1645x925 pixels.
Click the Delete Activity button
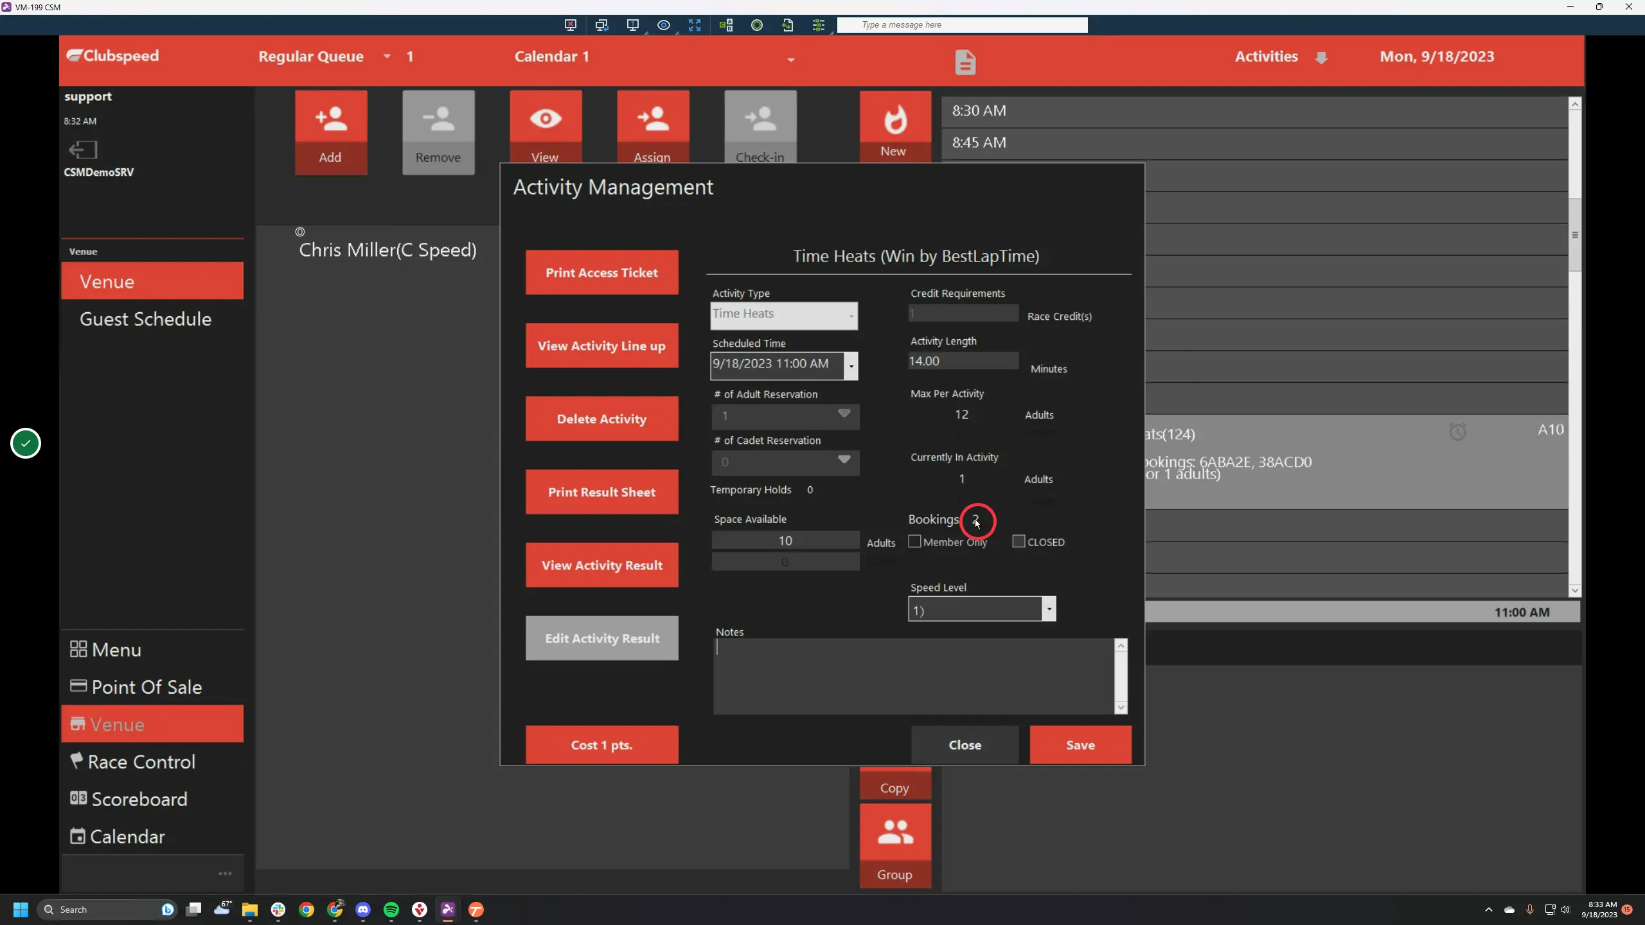coord(601,419)
